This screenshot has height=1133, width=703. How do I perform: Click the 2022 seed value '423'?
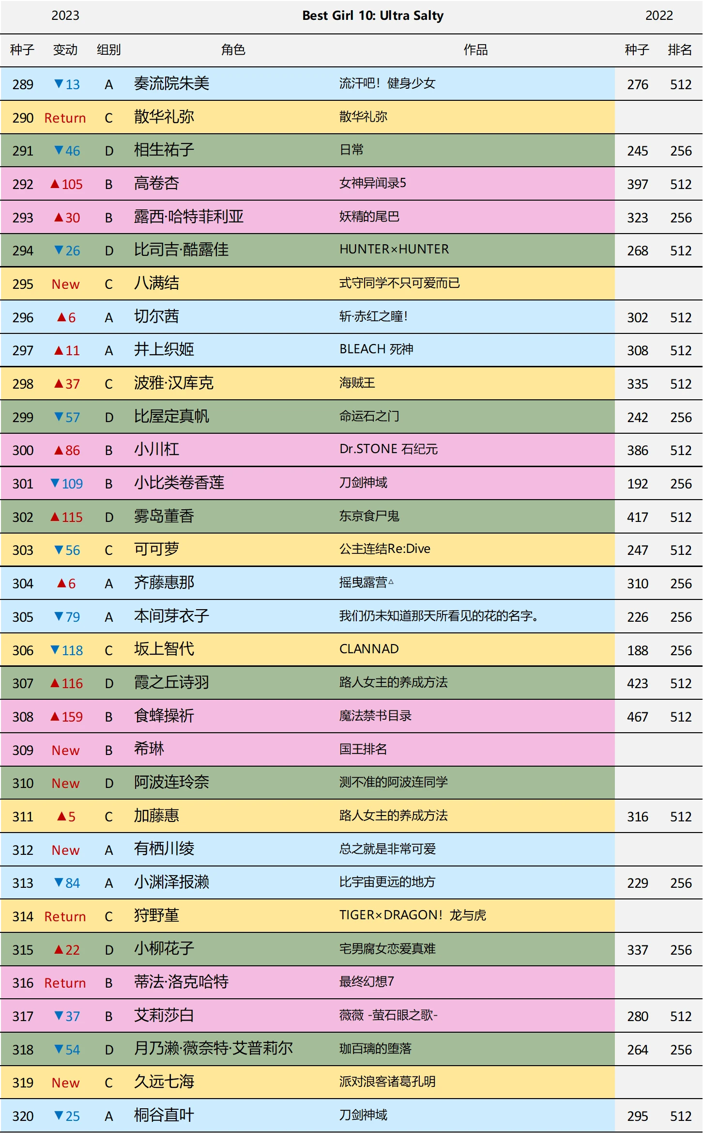coord(638,683)
